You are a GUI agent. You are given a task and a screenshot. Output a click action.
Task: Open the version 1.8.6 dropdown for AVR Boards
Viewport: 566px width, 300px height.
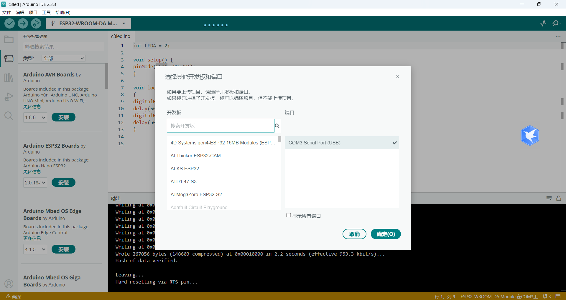[35, 117]
